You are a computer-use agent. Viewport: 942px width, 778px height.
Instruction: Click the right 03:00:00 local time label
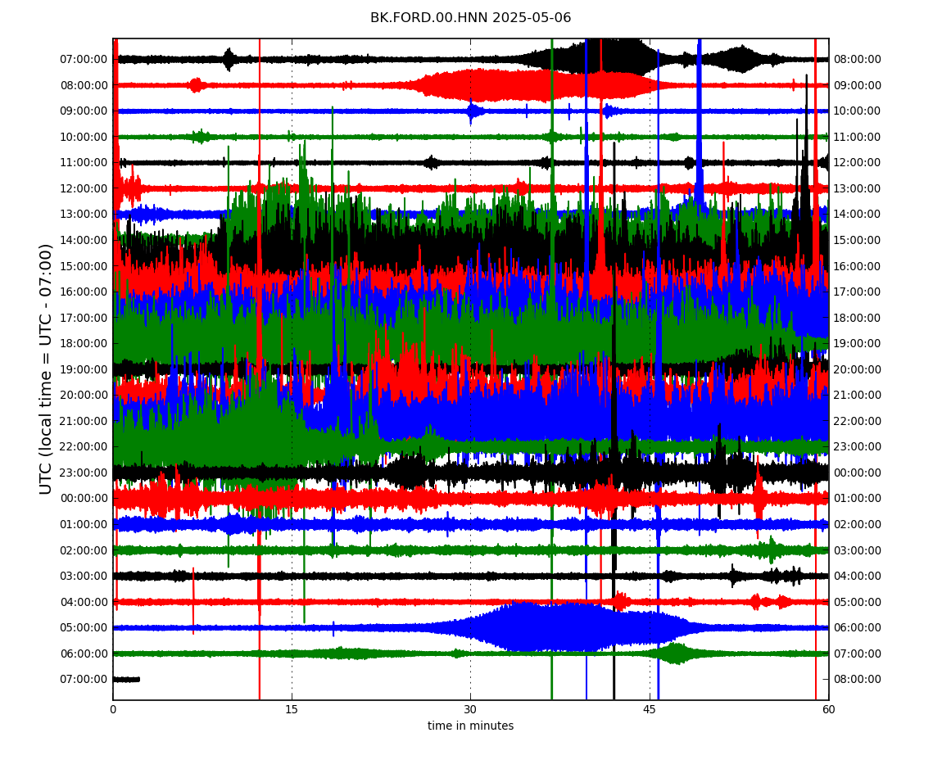tap(858, 550)
